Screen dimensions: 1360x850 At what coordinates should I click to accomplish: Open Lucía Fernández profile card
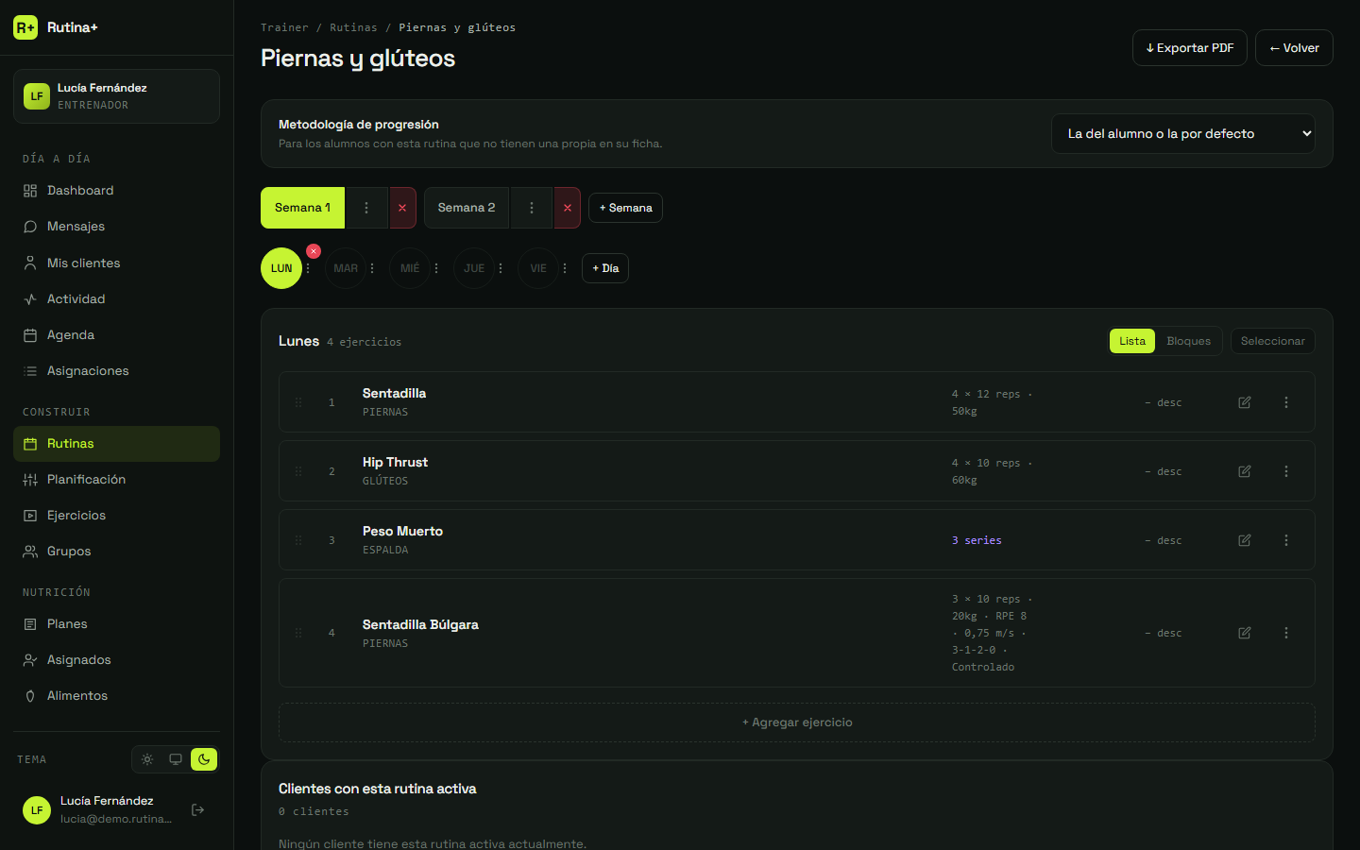[116, 96]
